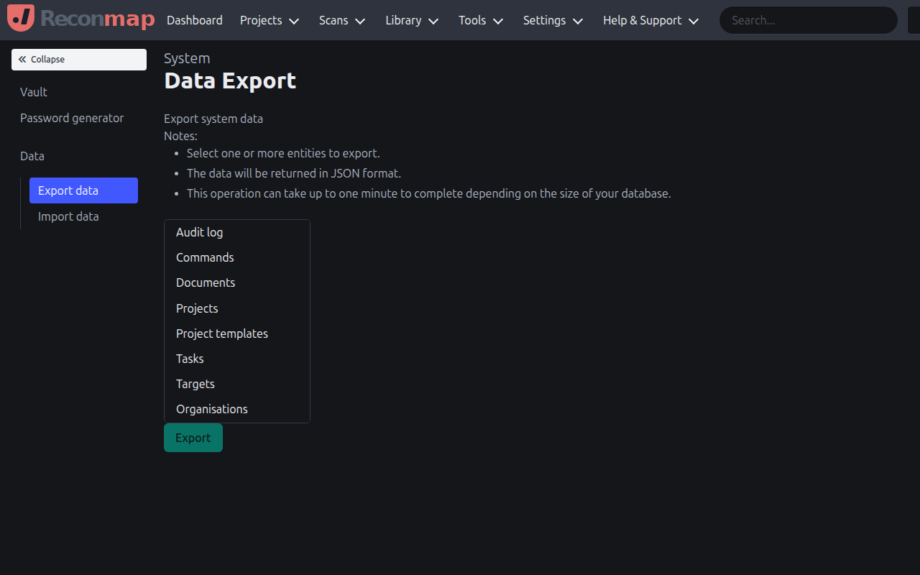The image size is (920, 575).
Task: Go to the Dashboard
Action: tap(194, 20)
